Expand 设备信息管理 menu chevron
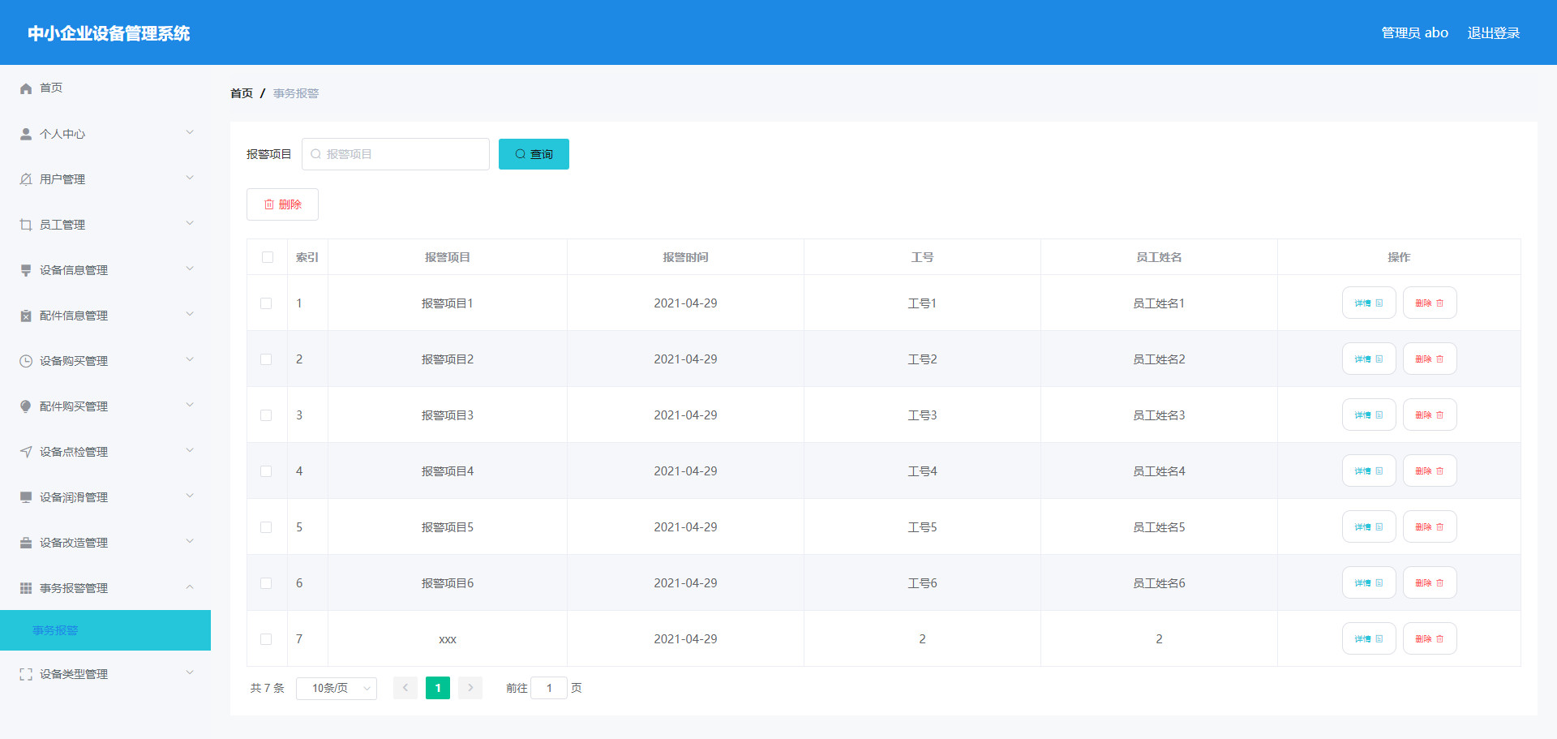Viewport: 1557px width, 739px height. [x=190, y=269]
